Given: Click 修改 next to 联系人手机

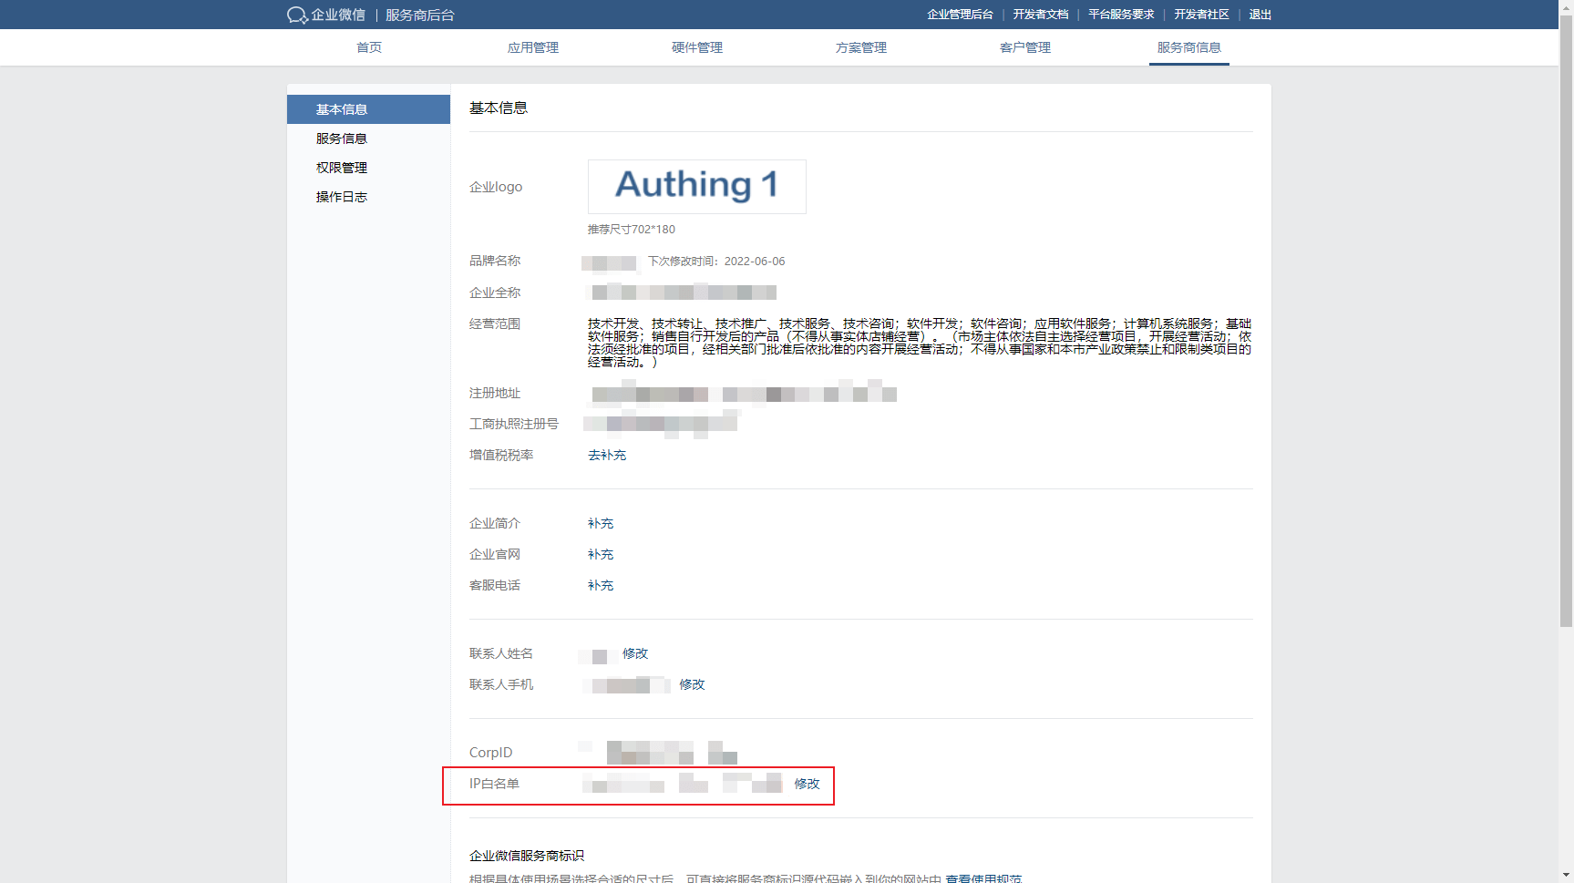Looking at the screenshot, I should pos(692,684).
